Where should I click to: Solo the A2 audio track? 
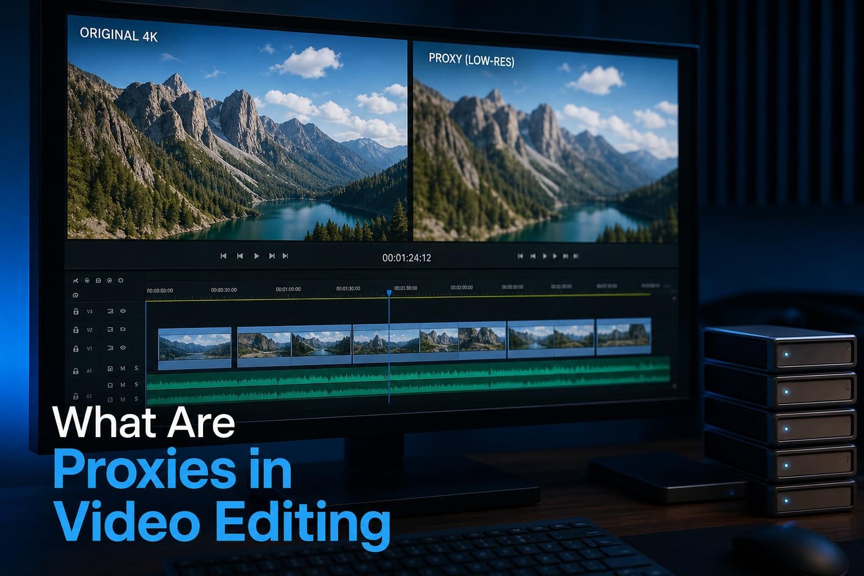click(136, 399)
